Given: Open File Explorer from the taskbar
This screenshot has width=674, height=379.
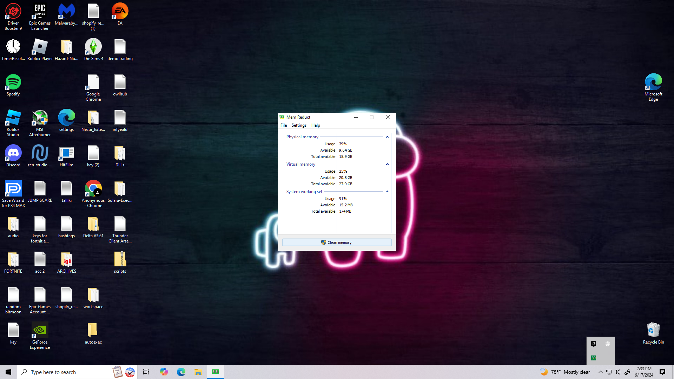Looking at the screenshot, I should point(198,372).
